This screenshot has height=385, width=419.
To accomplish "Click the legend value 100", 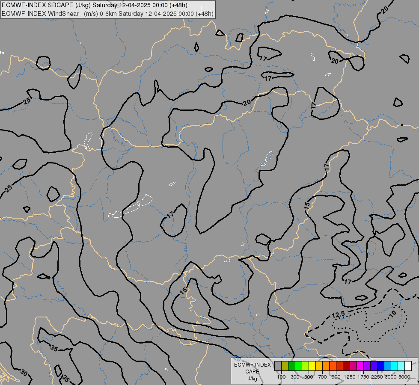I will [x=281, y=377].
